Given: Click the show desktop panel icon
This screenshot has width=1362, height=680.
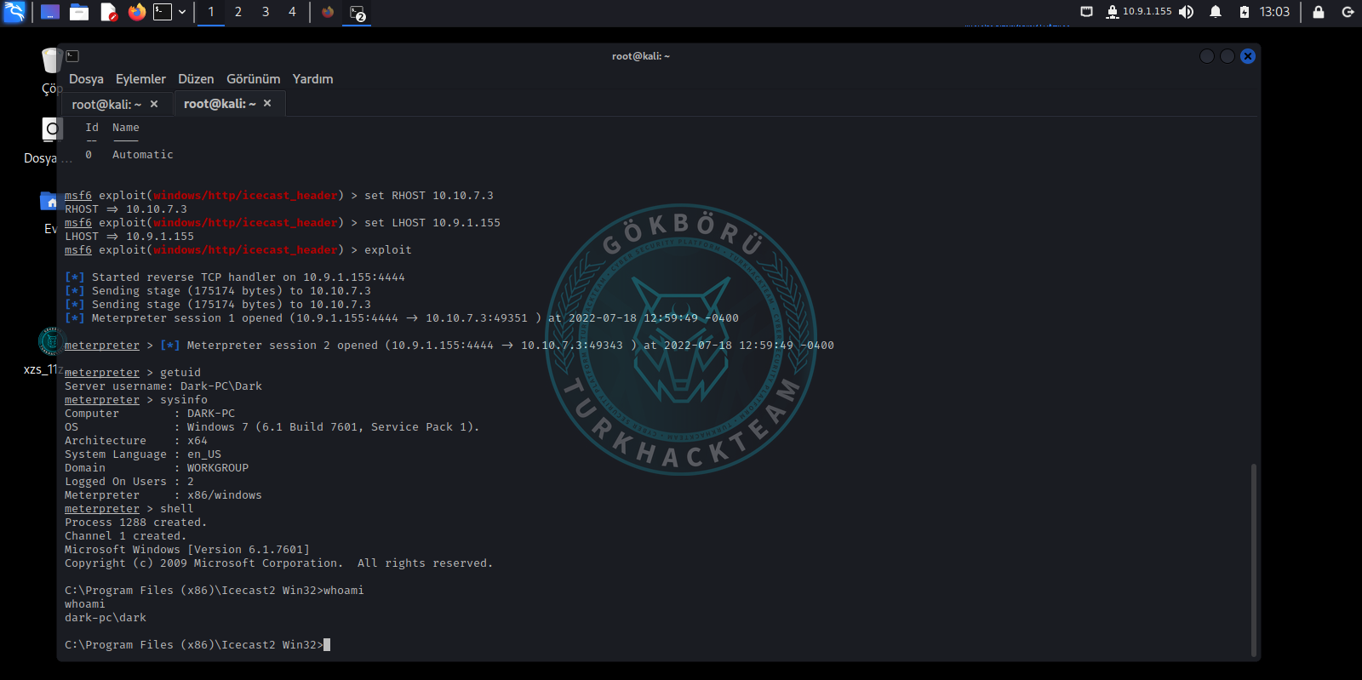Looking at the screenshot, I should [50, 12].
